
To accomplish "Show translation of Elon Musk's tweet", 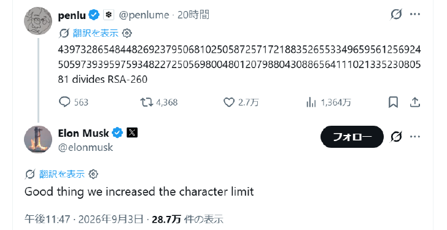I will tap(61, 174).
